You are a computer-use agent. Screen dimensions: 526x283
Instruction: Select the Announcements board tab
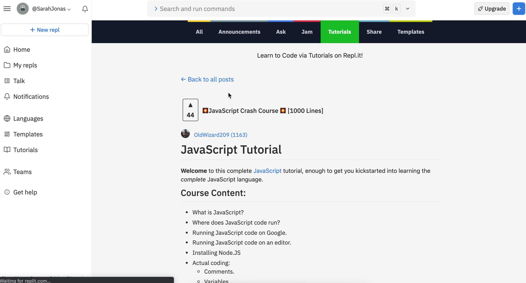239,32
